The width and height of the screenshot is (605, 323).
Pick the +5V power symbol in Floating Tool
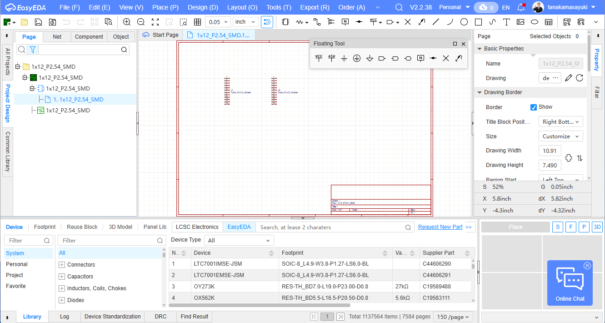point(331,58)
